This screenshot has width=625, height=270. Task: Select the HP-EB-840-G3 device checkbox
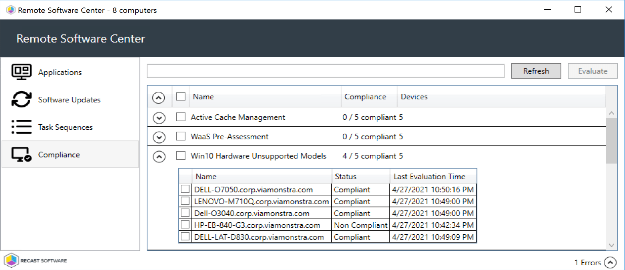(185, 224)
